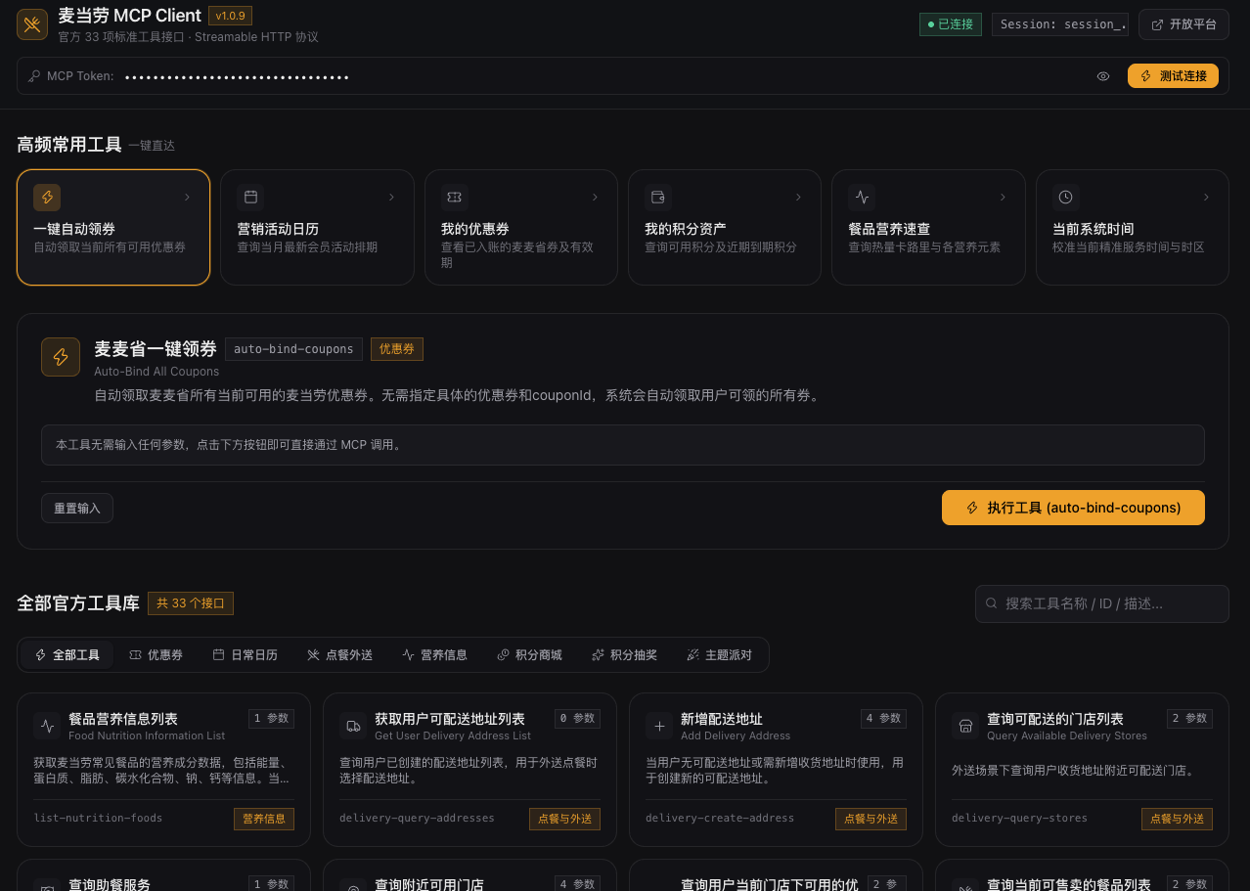This screenshot has height=891, width=1250.
Task: Click the magnifier icon in the tool search box
Action: pos(992,603)
